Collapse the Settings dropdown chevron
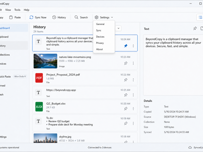Viewport: 203px width, 152px height. pos(112,17)
